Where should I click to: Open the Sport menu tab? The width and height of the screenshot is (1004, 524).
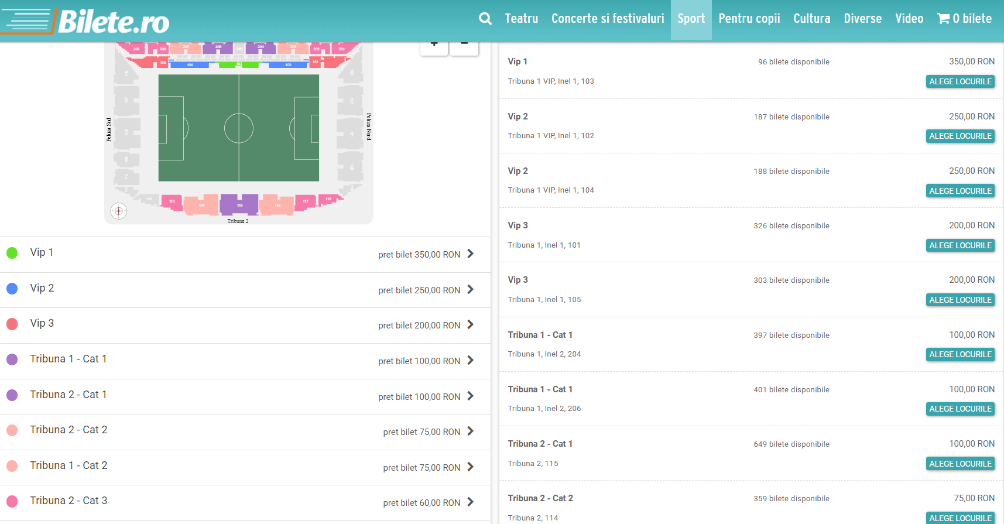pyautogui.click(x=691, y=19)
